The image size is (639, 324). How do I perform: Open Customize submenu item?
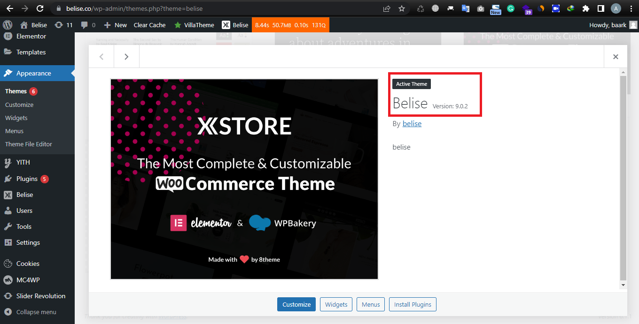click(19, 105)
